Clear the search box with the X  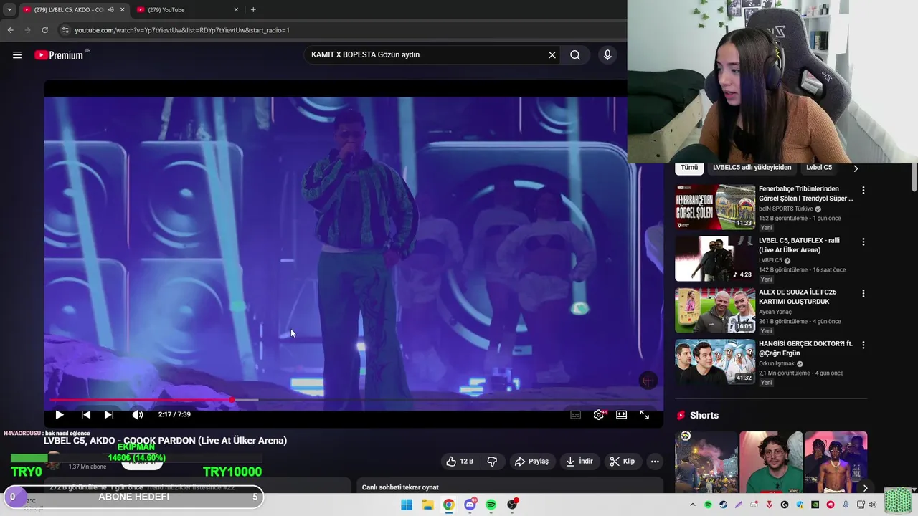552,55
